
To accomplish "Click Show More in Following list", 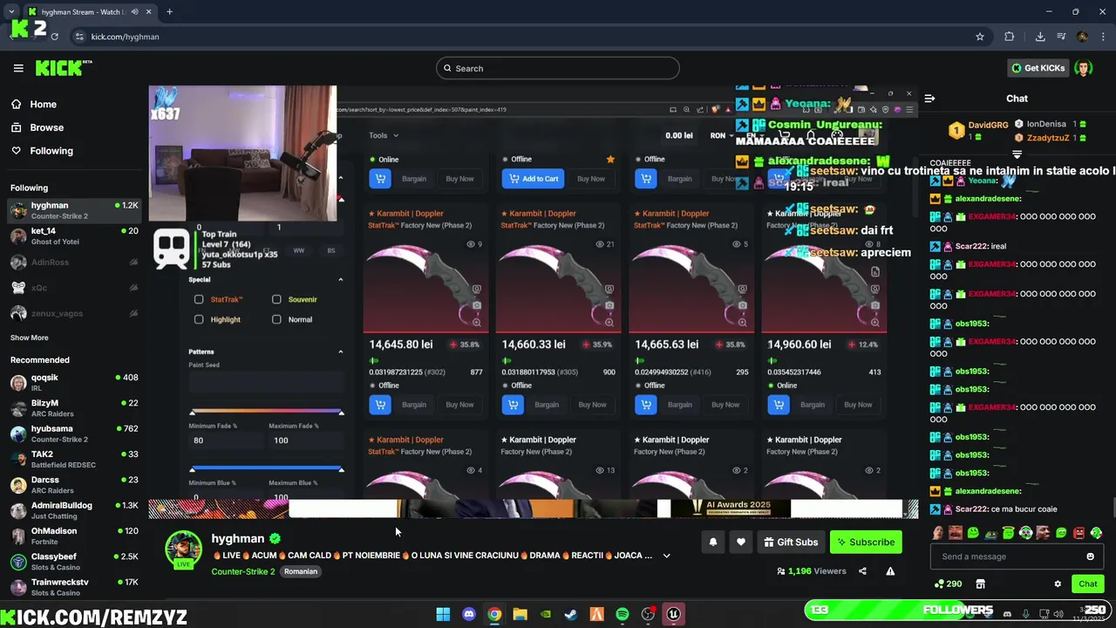I will click(30, 338).
